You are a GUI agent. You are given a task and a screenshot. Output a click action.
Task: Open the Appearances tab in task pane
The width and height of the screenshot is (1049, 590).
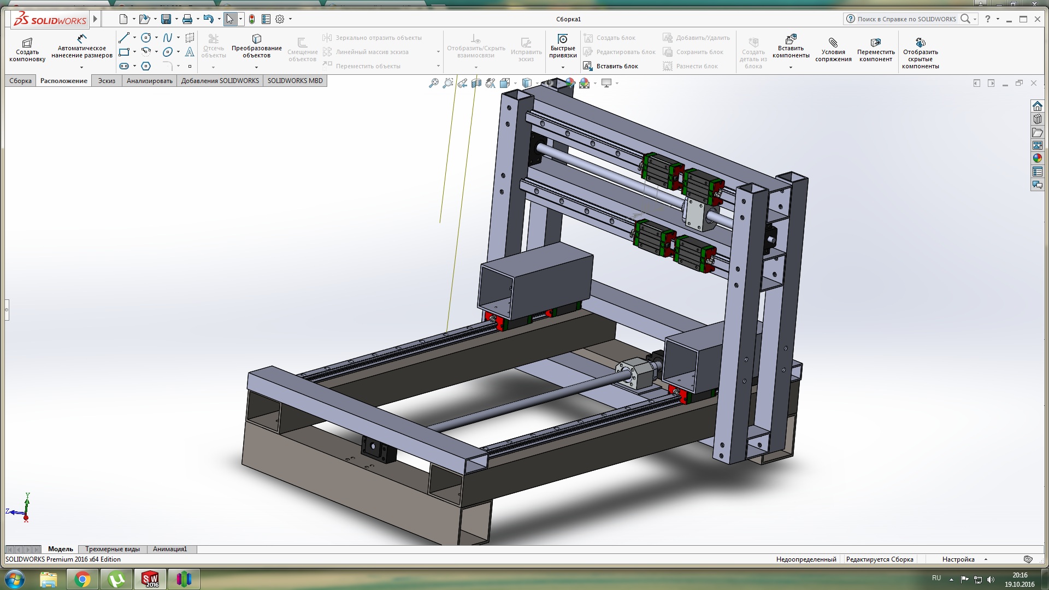coord(1037,158)
